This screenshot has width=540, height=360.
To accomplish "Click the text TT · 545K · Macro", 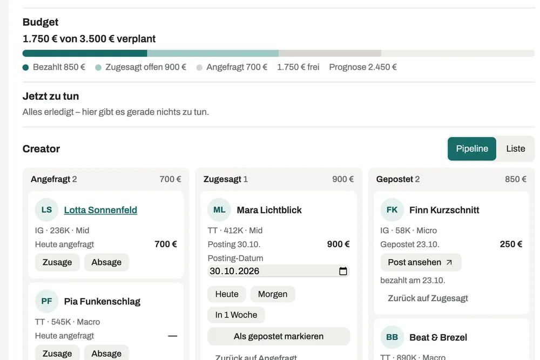I will click(67, 322).
